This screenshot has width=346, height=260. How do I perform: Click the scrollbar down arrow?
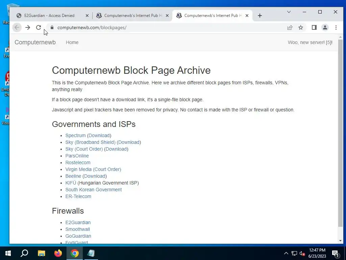tap(340, 241)
